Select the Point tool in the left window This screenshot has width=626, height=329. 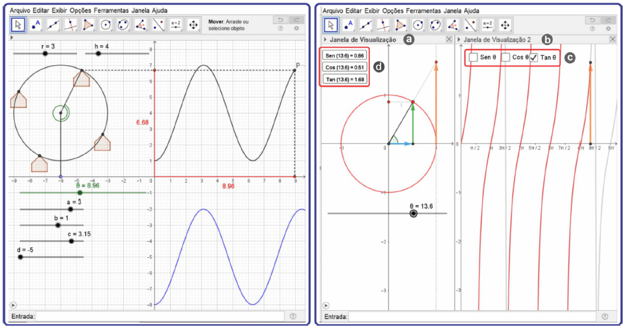click(x=36, y=25)
